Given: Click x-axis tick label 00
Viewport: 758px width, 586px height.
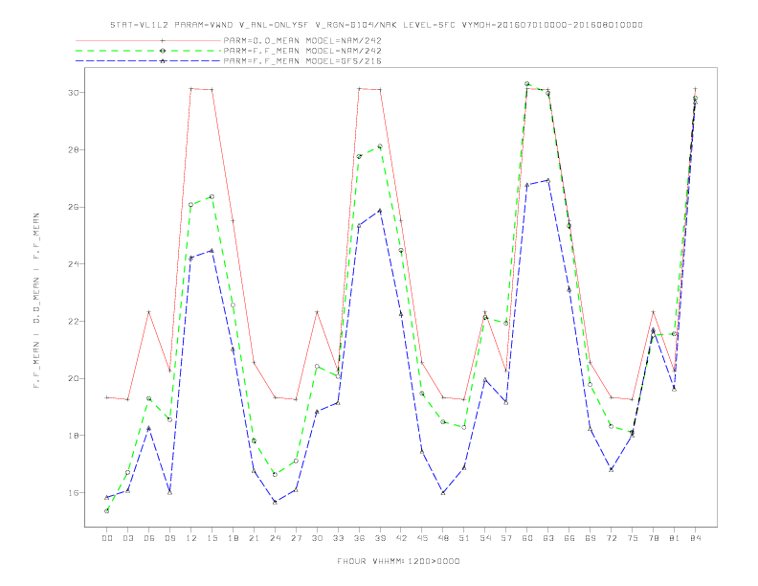Looking at the screenshot, I should [107, 538].
